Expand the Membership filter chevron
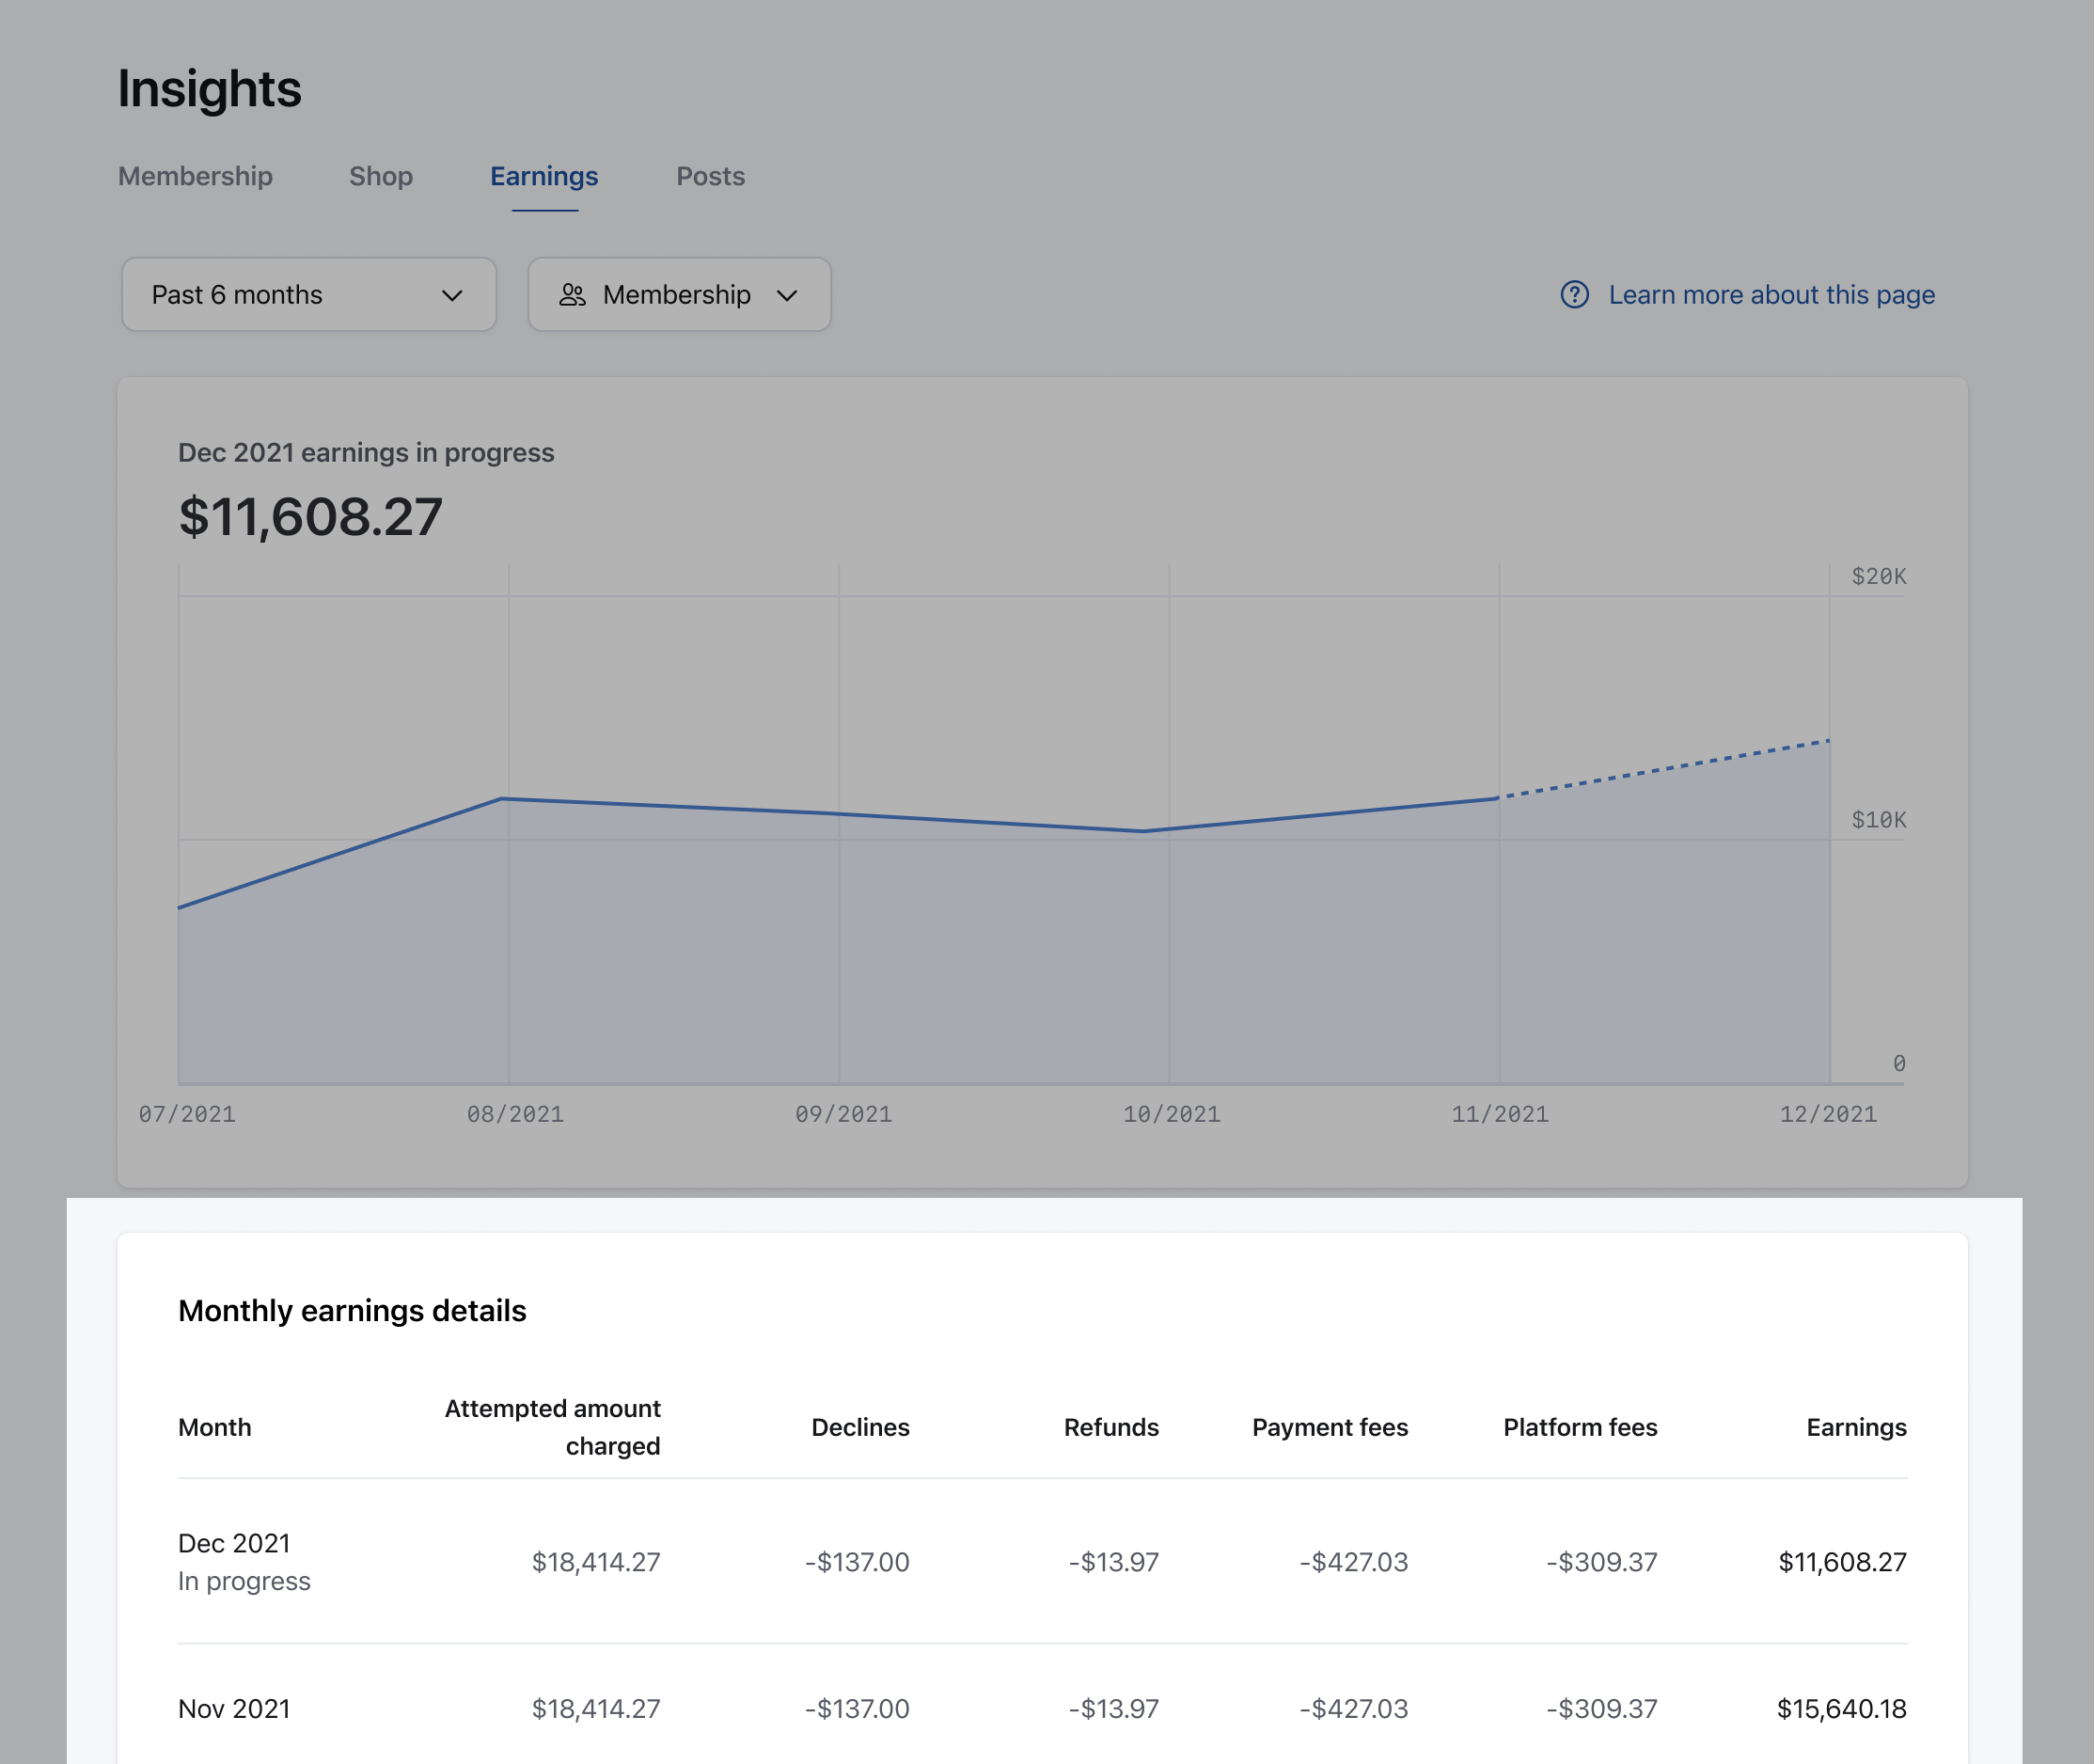This screenshot has width=2094, height=1764. click(x=787, y=296)
